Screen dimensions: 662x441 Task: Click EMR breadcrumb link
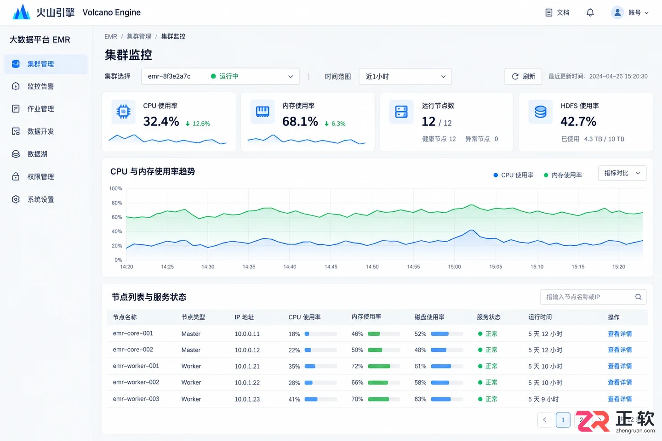(111, 36)
